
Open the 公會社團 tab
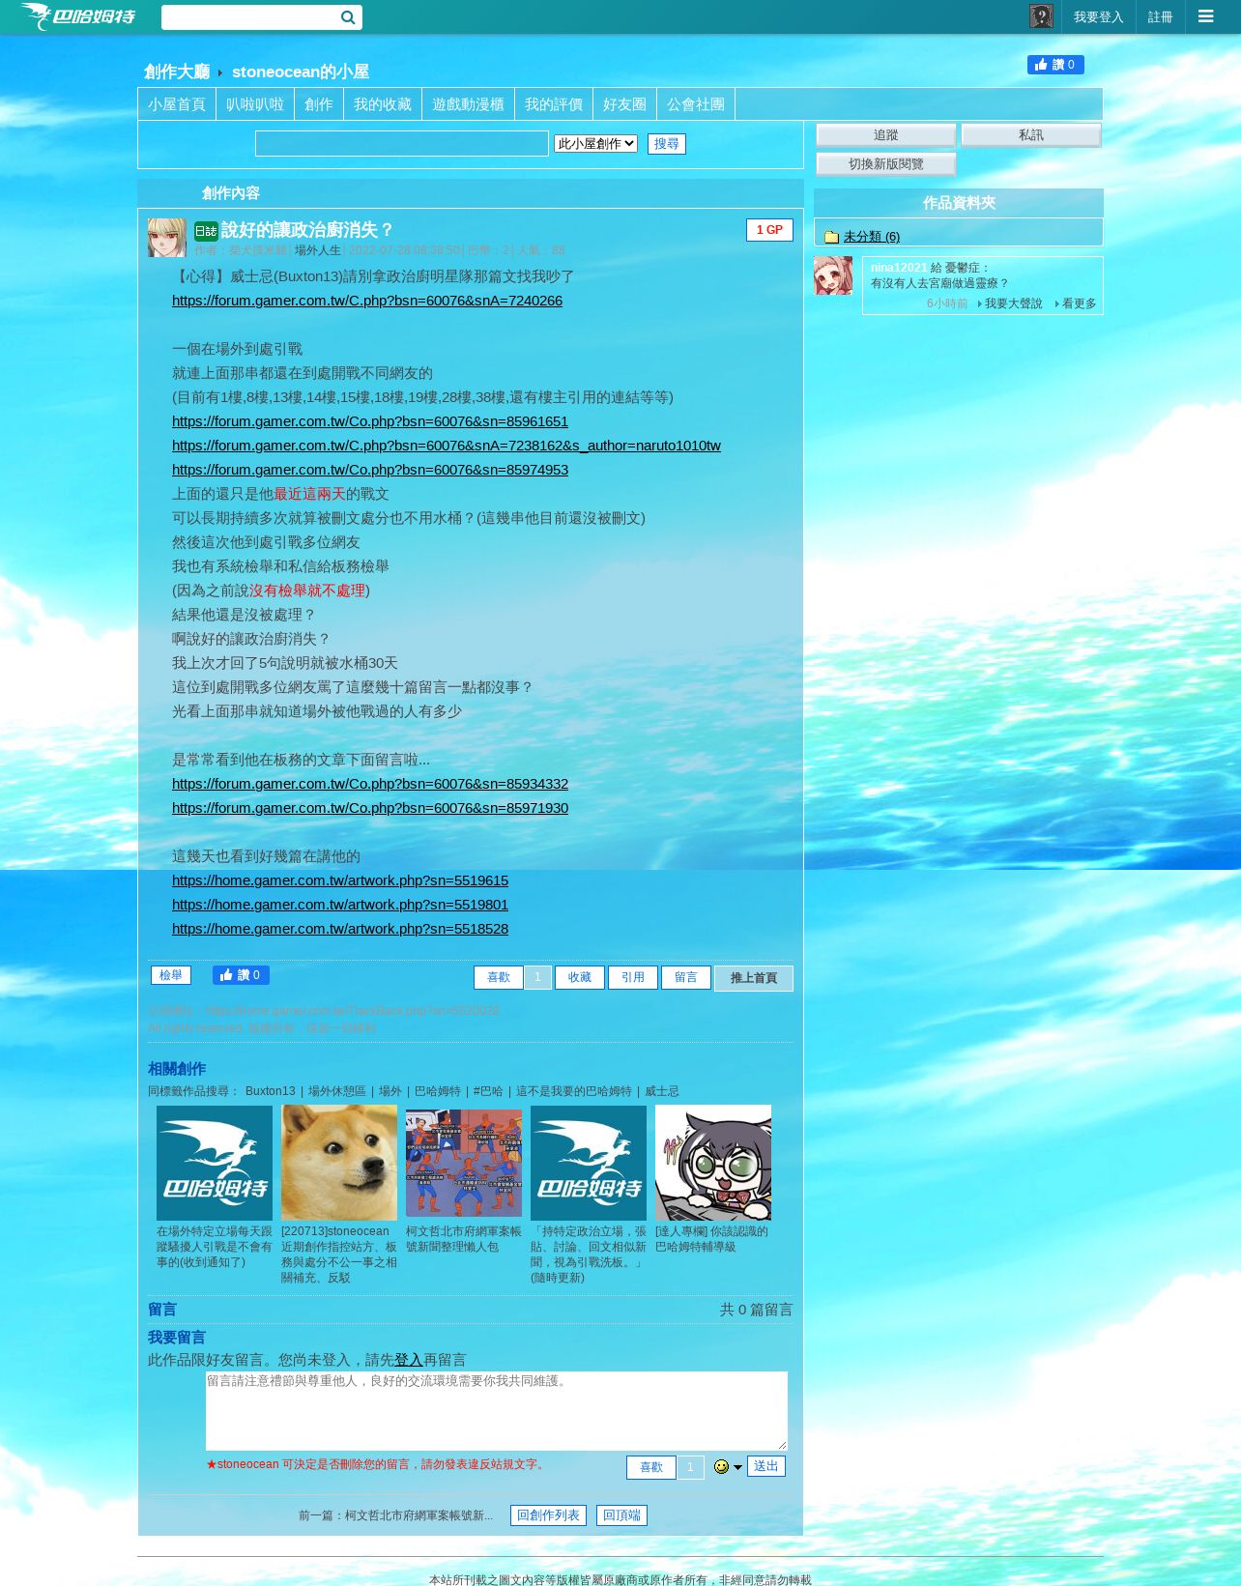coord(696,104)
